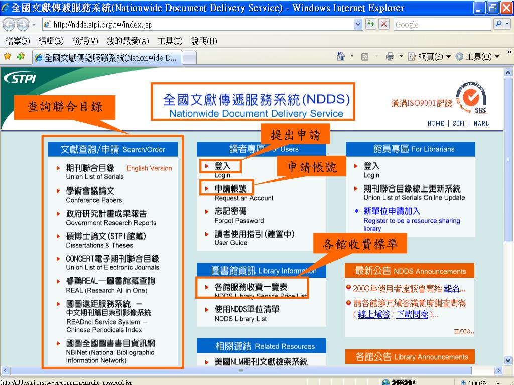Open the Favorites Center star icon
Viewport: 514px width, 385px height.
click(7, 56)
